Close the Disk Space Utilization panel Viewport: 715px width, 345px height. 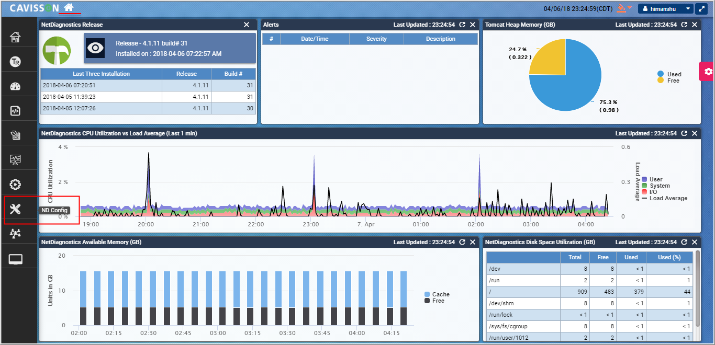(695, 242)
